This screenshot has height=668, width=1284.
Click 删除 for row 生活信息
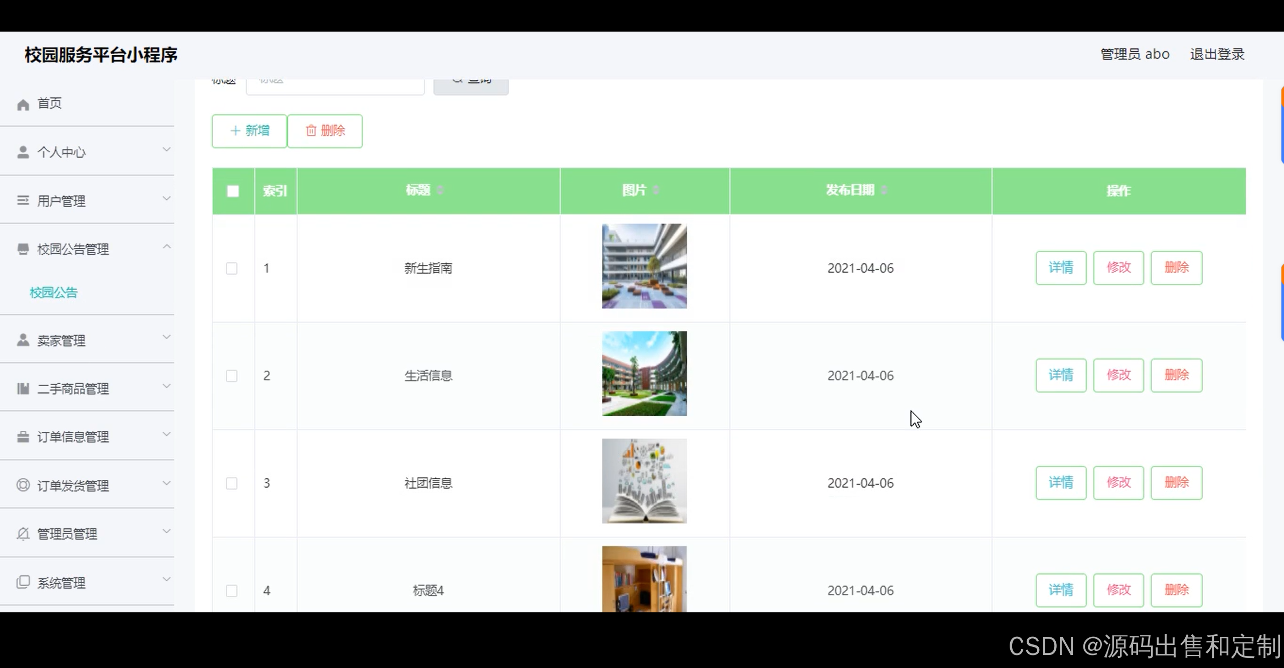[1177, 375]
